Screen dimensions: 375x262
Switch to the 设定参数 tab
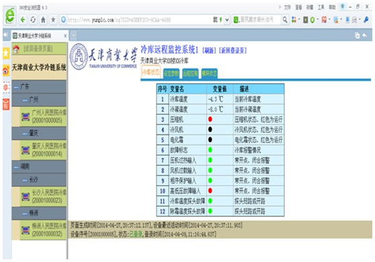pos(171,73)
